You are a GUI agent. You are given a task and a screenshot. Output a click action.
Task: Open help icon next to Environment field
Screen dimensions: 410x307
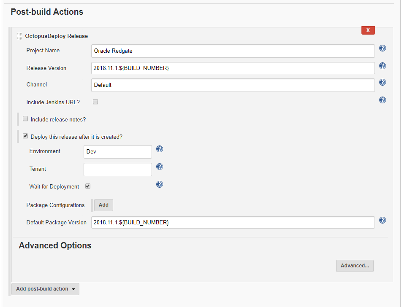tap(160, 149)
